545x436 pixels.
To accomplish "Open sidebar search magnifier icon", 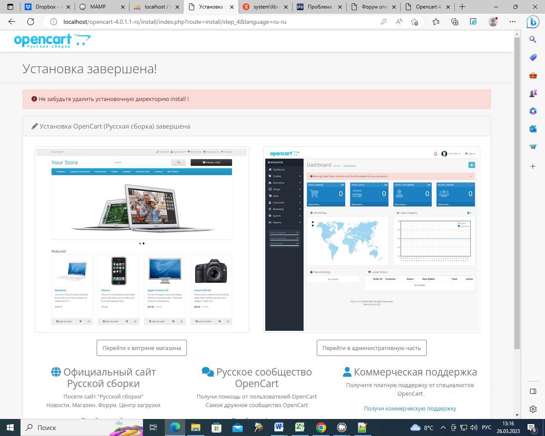I will (533, 40).
